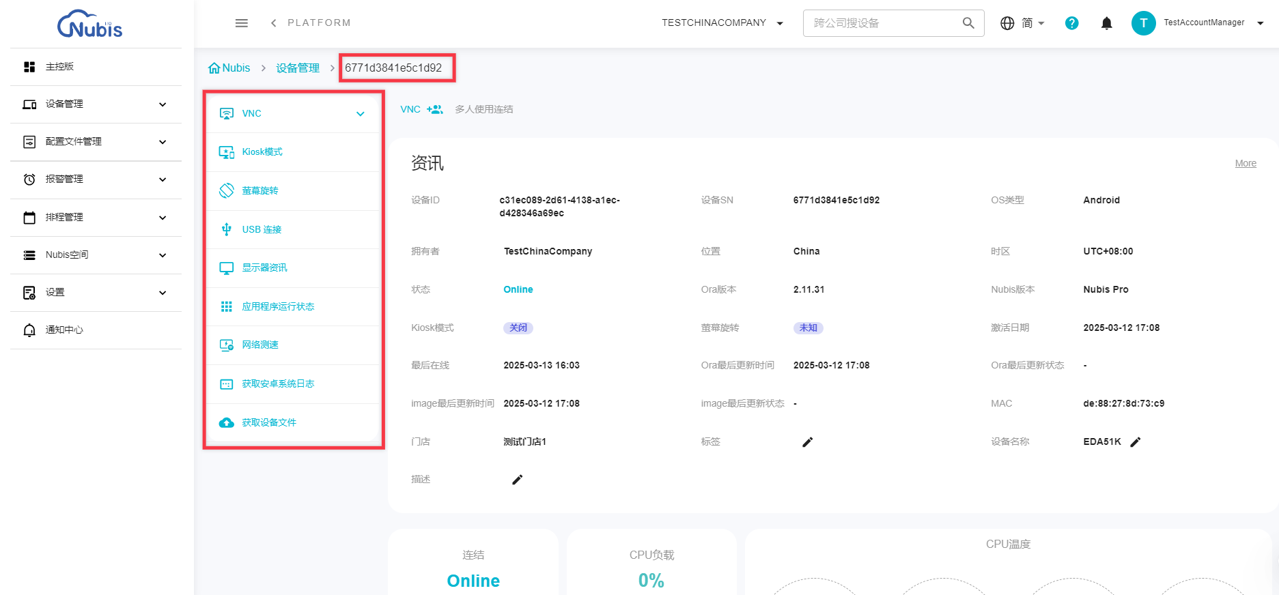The height and width of the screenshot is (595, 1279).
Task: Edit the 设备名称 EDA51K pencil icon
Action: pos(1136,442)
